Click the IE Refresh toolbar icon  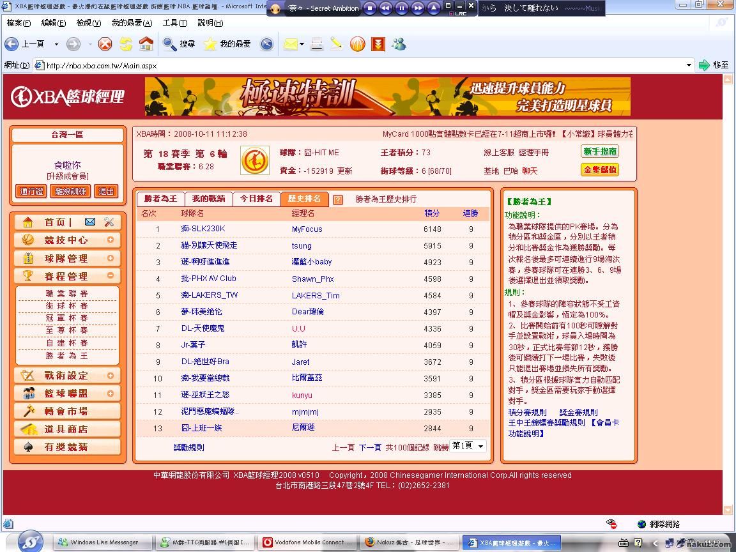click(x=126, y=44)
